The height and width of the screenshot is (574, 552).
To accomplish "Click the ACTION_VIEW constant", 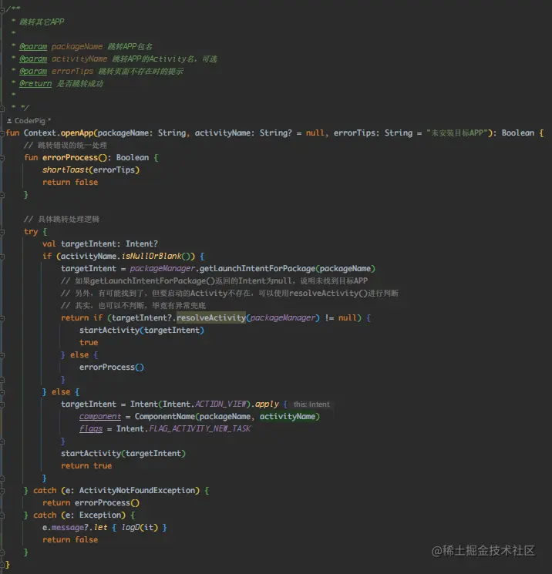I will pyautogui.click(x=220, y=404).
